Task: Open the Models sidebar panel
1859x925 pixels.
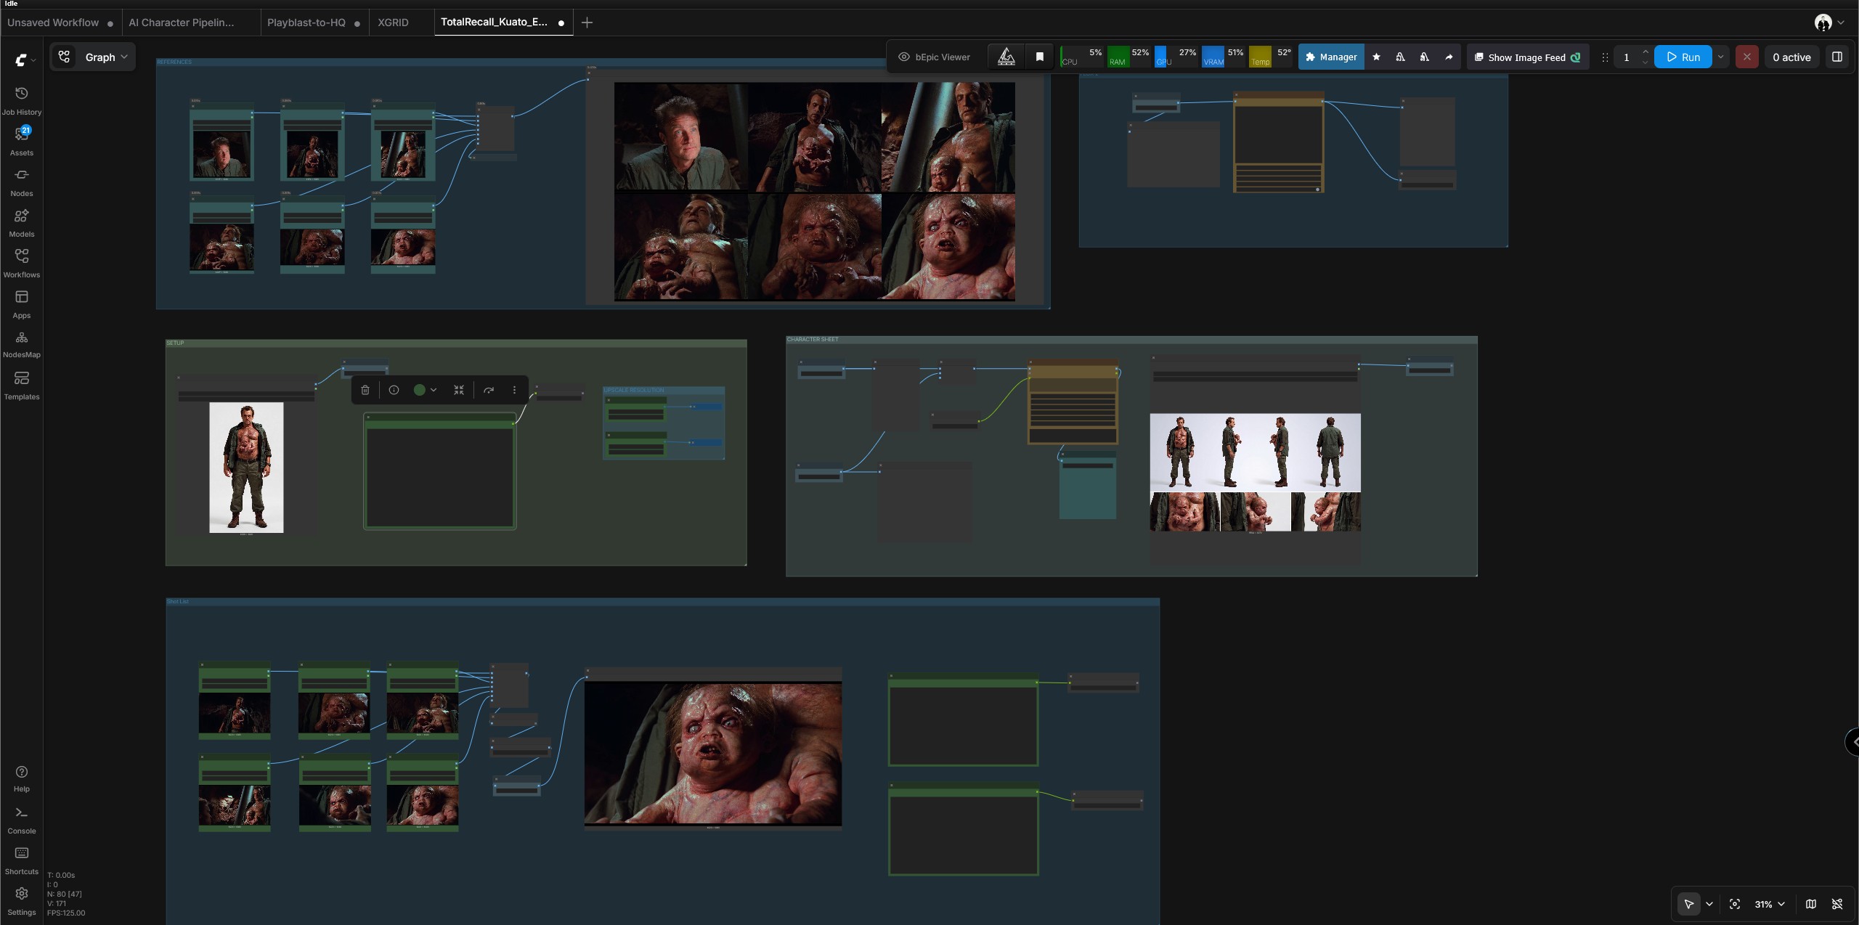Action: (22, 223)
